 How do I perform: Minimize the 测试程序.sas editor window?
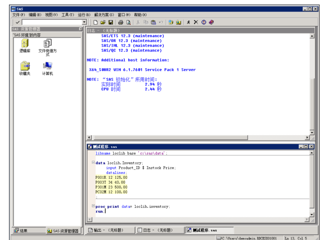coord(301,146)
